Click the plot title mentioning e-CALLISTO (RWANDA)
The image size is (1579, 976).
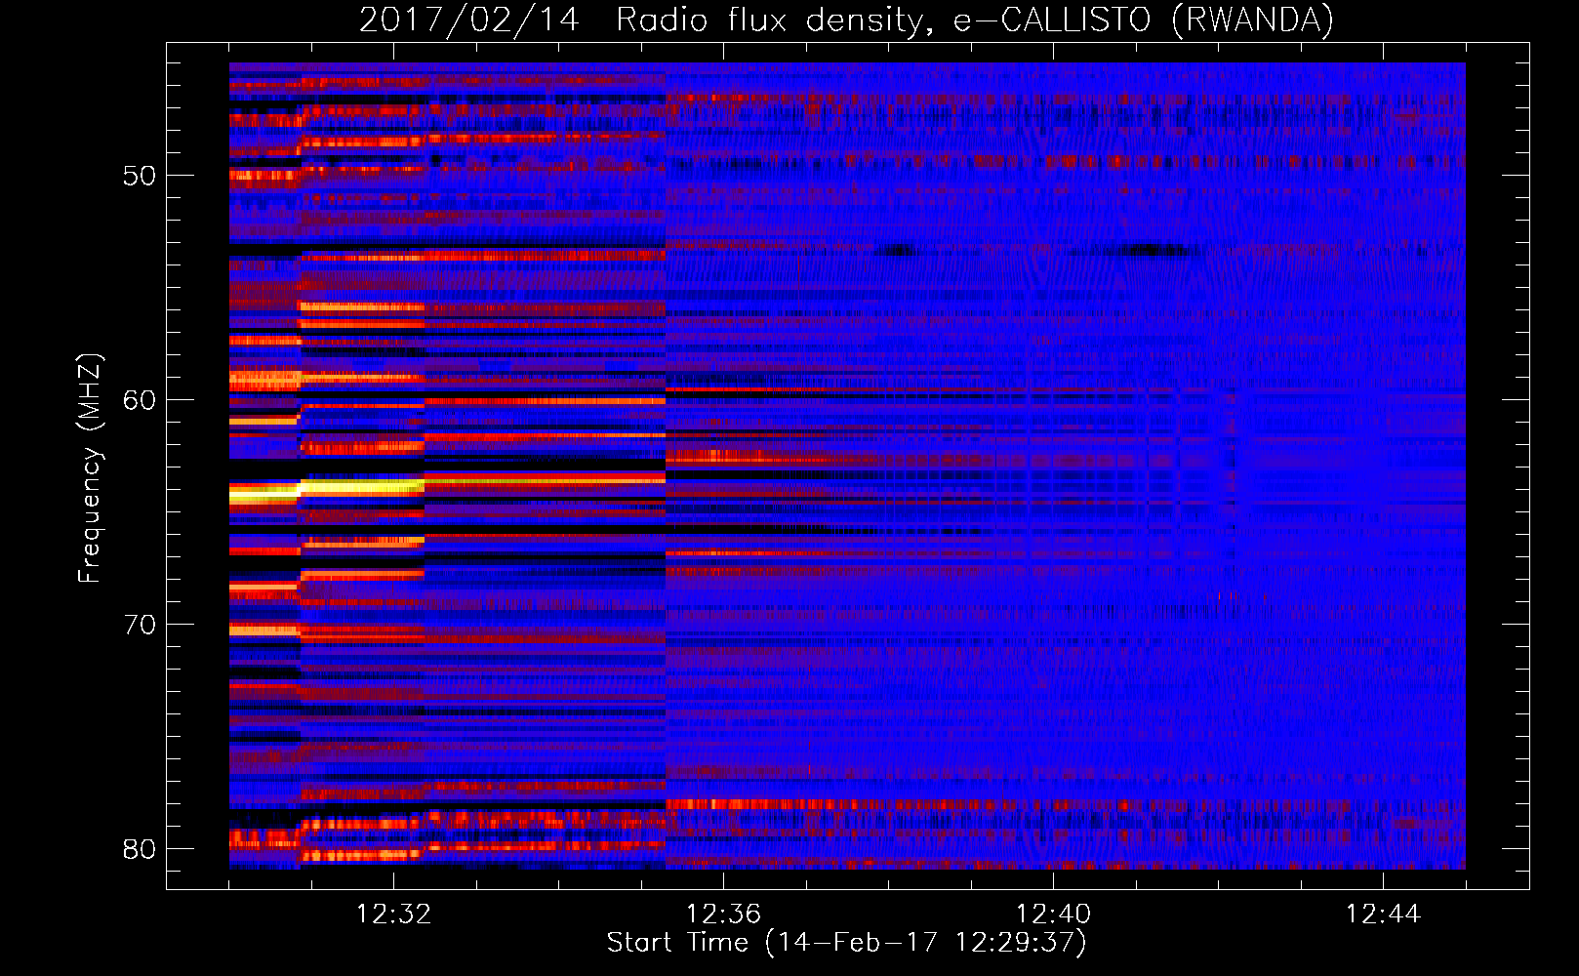tap(846, 20)
